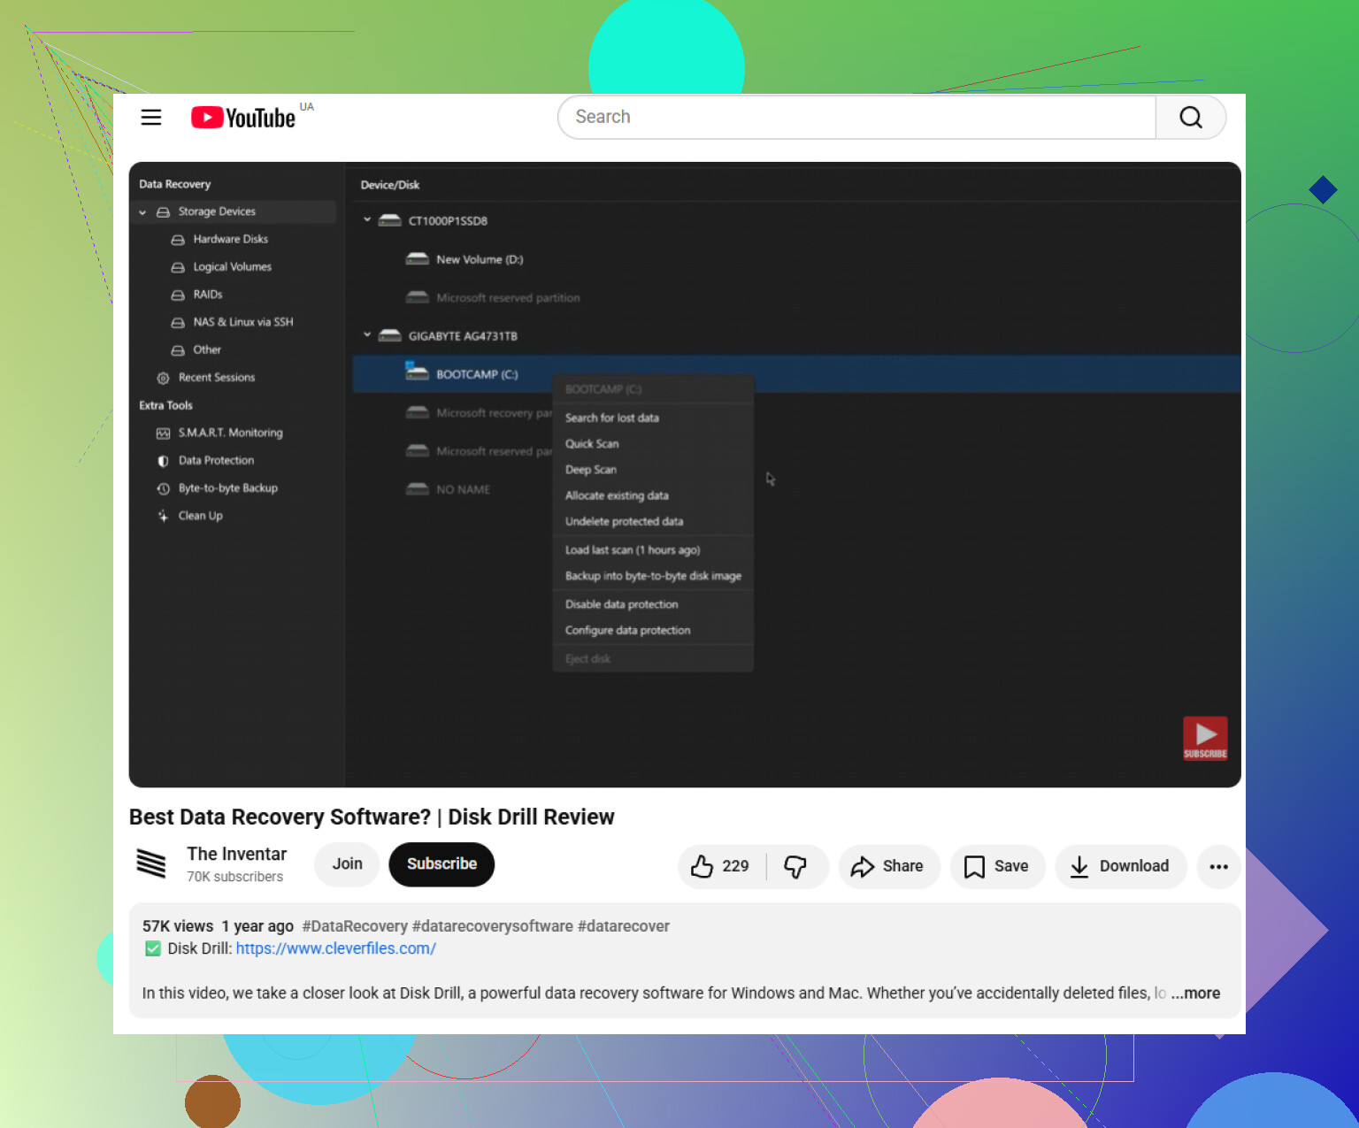1359x1128 pixels.
Task: Share the video
Action: 888,866
